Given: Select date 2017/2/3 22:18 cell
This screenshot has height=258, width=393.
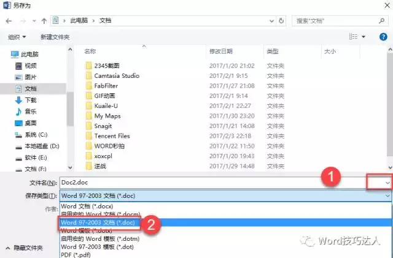Looking at the screenshot, I should click(230, 136).
